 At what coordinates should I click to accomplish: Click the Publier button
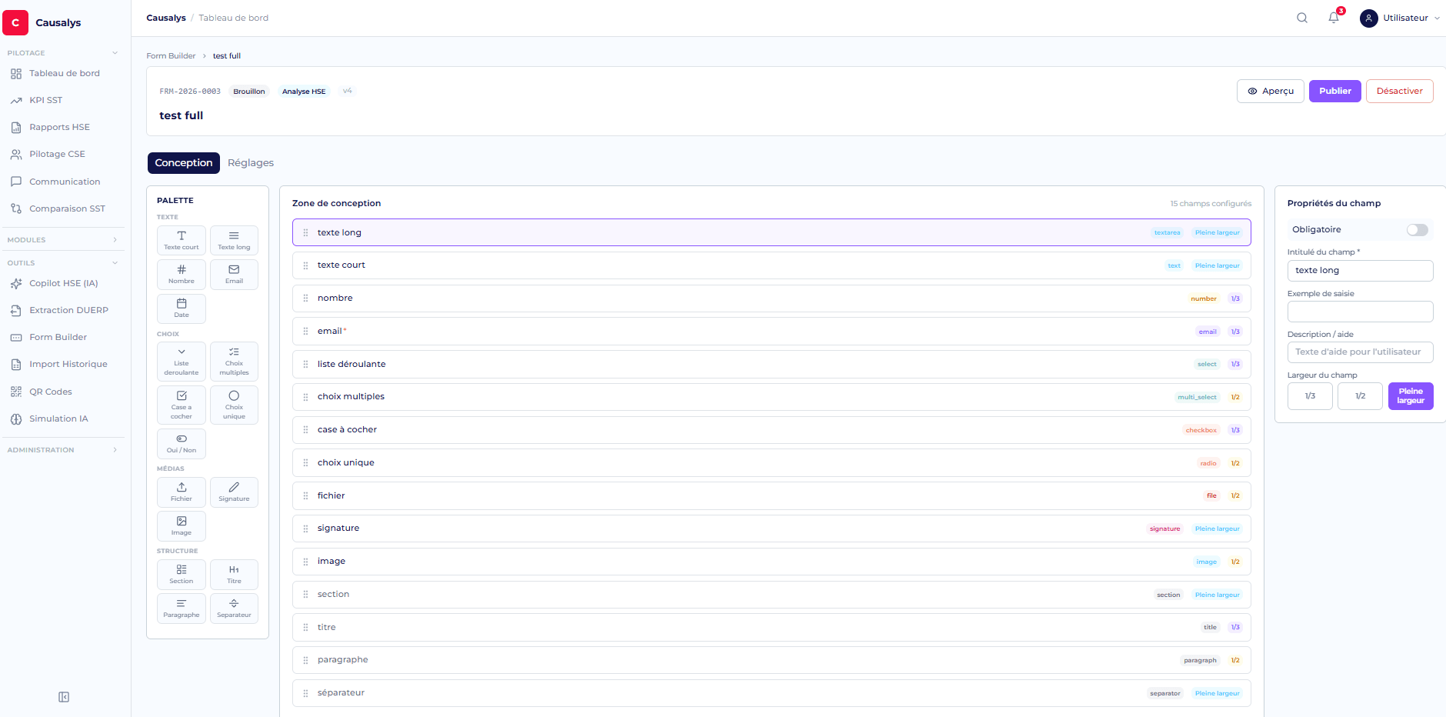click(x=1335, y=91)
